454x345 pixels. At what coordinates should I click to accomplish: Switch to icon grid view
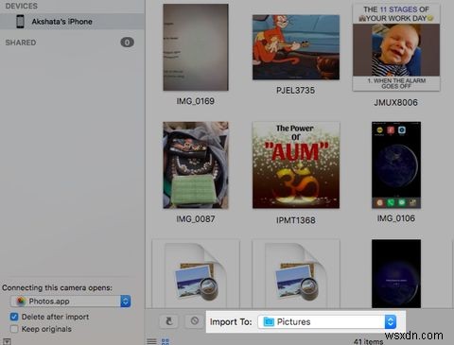point(166,341)
